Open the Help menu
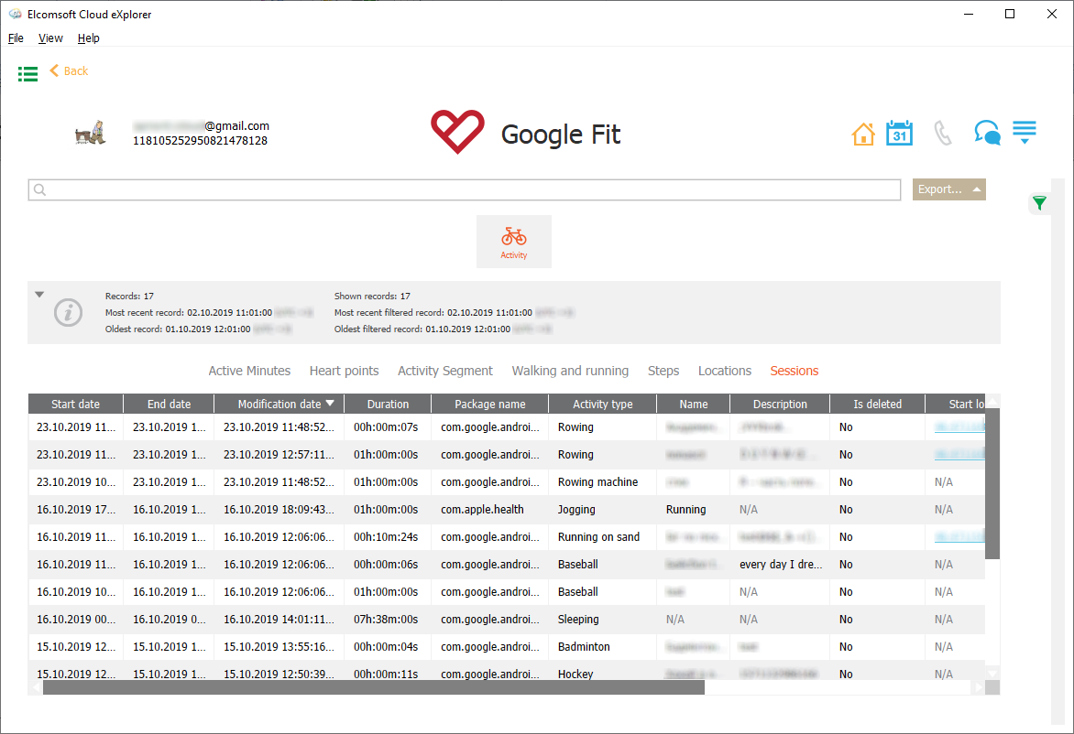Image resolution: width=1074 pixels, height=734 pixels. pos(88,38)
